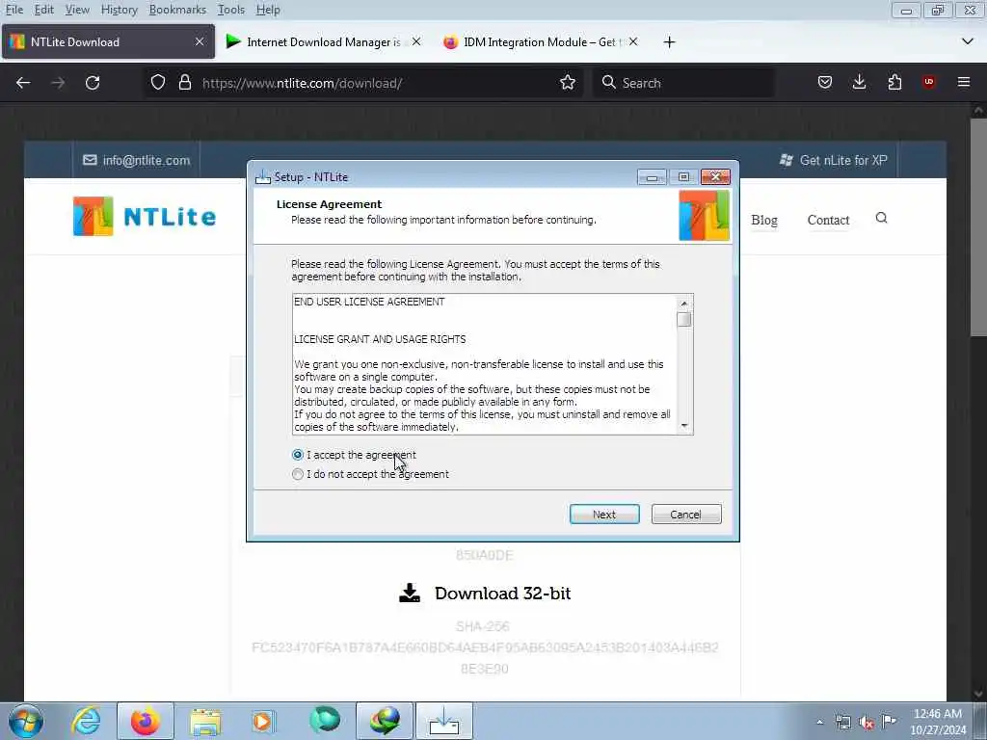Screen dimensions: 987x740
Task: Switch to IDM Integration Module tab
Action: click(x=540, y=42)
